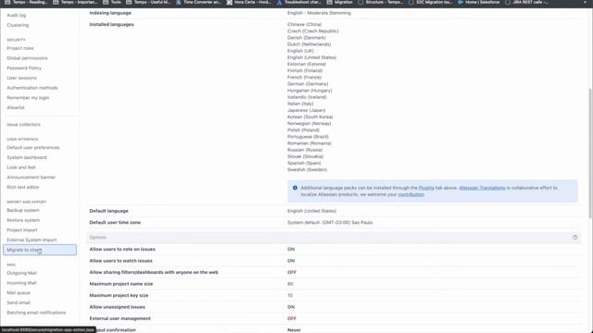593x333 pixels.
Task: Open Audit log in the sidebar
Action: (17, 15)
